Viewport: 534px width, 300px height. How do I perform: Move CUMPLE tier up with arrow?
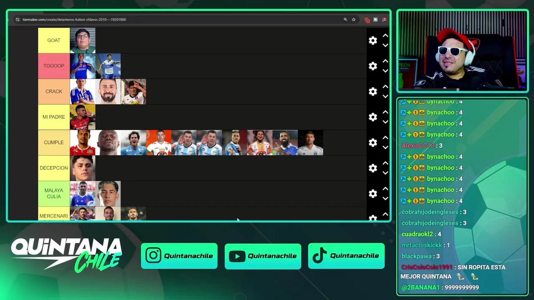(x=385, y=138)
